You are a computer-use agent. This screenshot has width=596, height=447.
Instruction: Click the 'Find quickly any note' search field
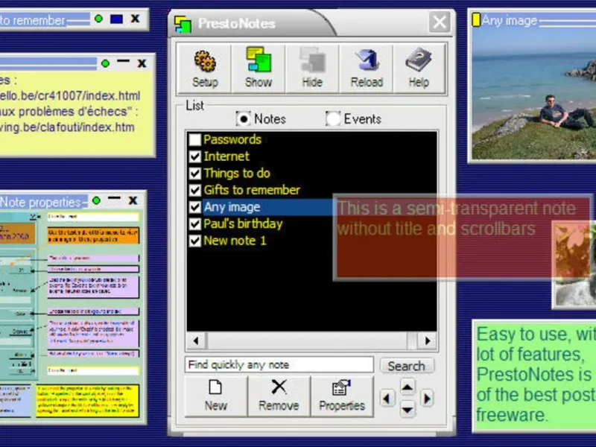coord(279,364)
